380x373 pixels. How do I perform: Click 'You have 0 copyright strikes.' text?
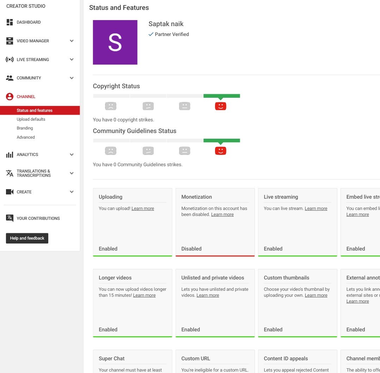point(124,120)
